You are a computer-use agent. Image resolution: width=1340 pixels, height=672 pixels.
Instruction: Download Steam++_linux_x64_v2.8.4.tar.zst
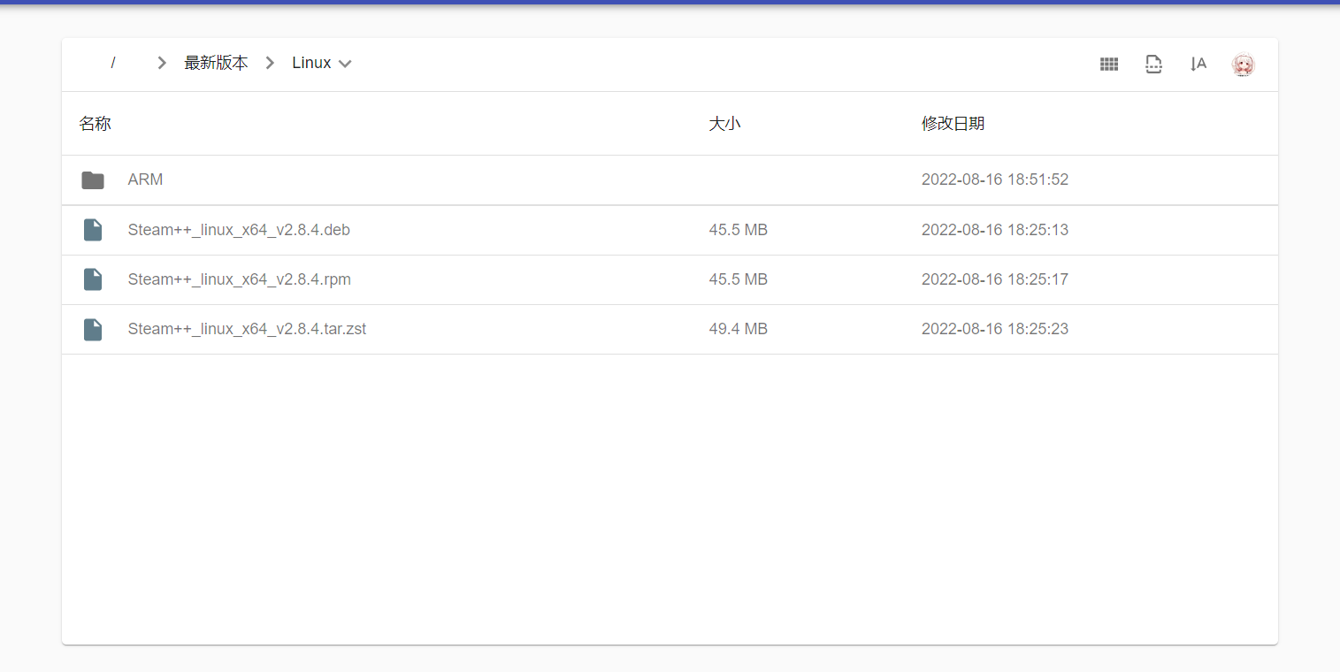point(247,329)
